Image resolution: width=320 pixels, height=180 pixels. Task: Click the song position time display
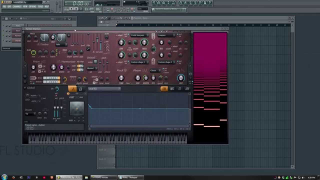click(78, 3)
